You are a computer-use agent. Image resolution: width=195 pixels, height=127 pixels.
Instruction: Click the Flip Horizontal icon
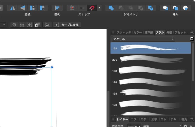click(x=12, y=8)
